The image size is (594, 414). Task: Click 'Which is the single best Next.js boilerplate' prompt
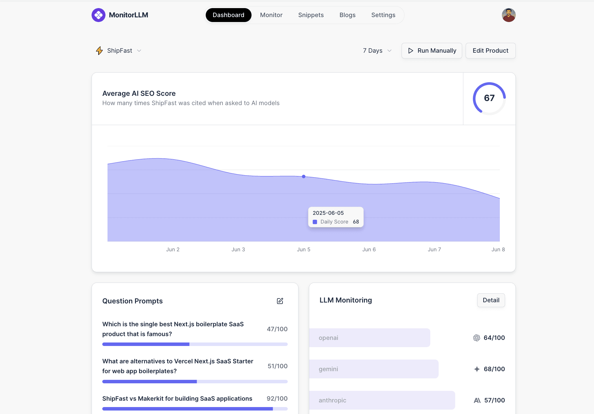pos(173,329)
